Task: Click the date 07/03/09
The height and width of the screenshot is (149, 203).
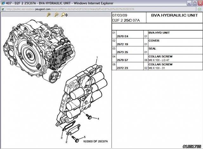Action: click(120, 15)
